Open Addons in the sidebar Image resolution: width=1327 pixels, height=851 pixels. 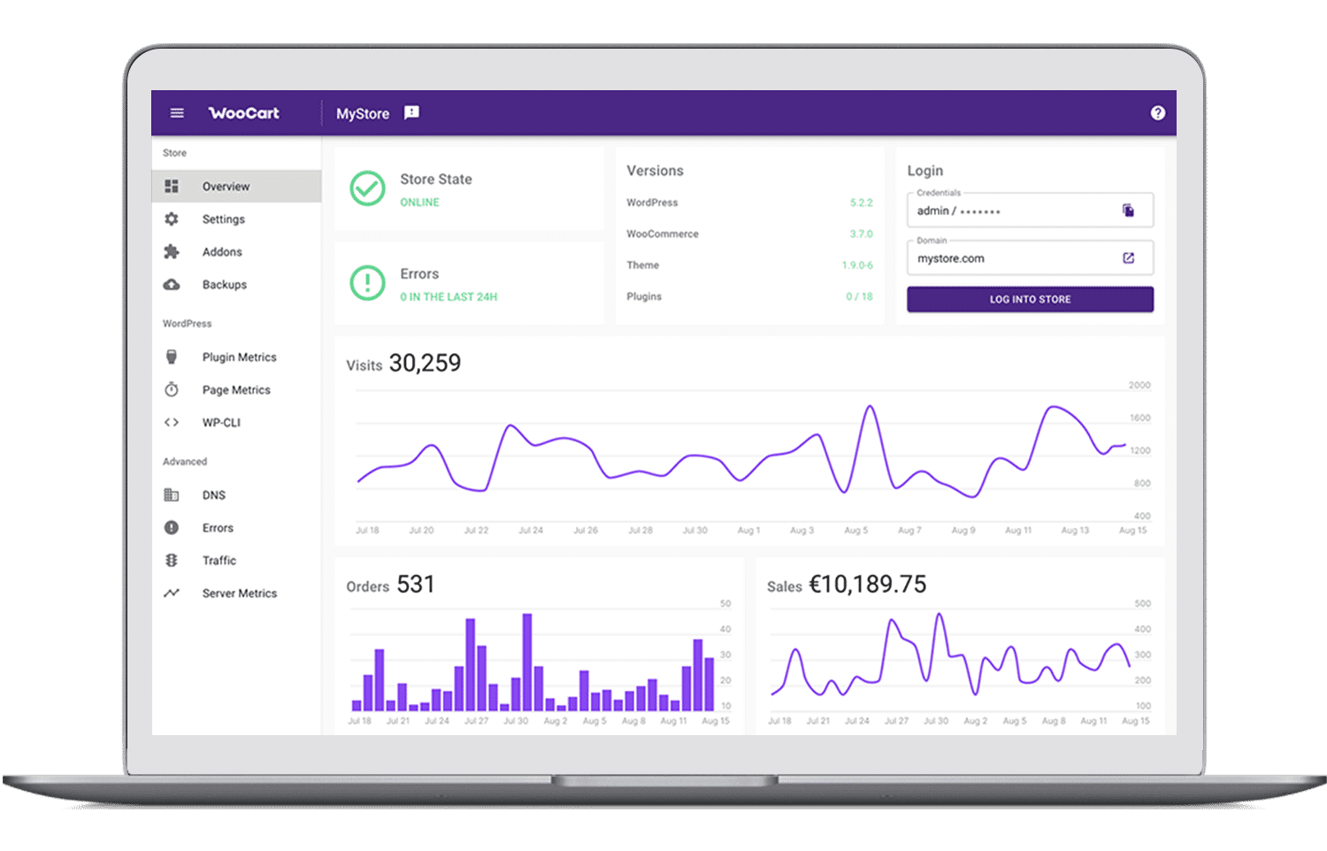point(236,251)
